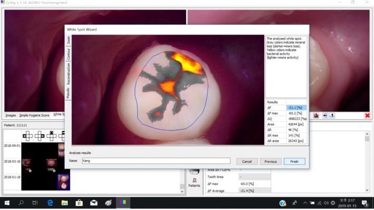Click the Name input field
Viewport: 374px width, 210px height.
coord(156,161)
